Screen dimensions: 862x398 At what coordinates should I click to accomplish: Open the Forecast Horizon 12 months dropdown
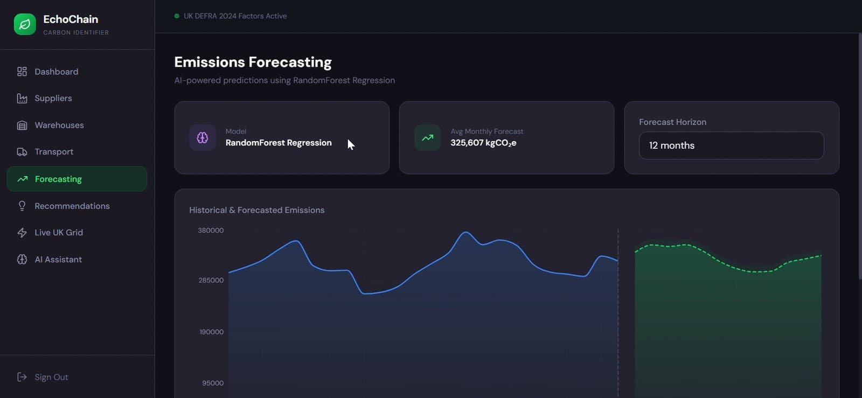[x=731, y=145]
